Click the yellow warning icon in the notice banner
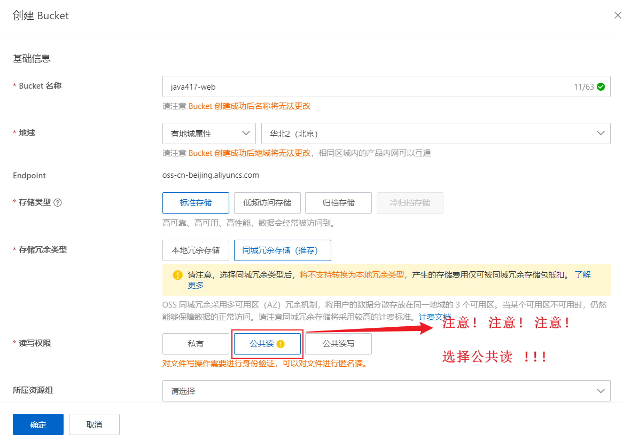Screen dimensions: 623x441 click(177, 274)
